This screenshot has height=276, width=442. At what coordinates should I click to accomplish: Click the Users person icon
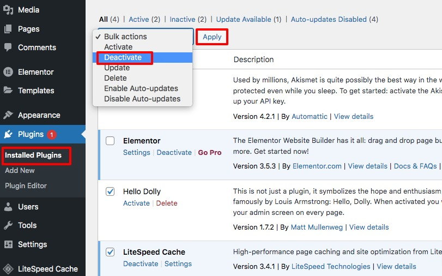[x=8, y=207]
